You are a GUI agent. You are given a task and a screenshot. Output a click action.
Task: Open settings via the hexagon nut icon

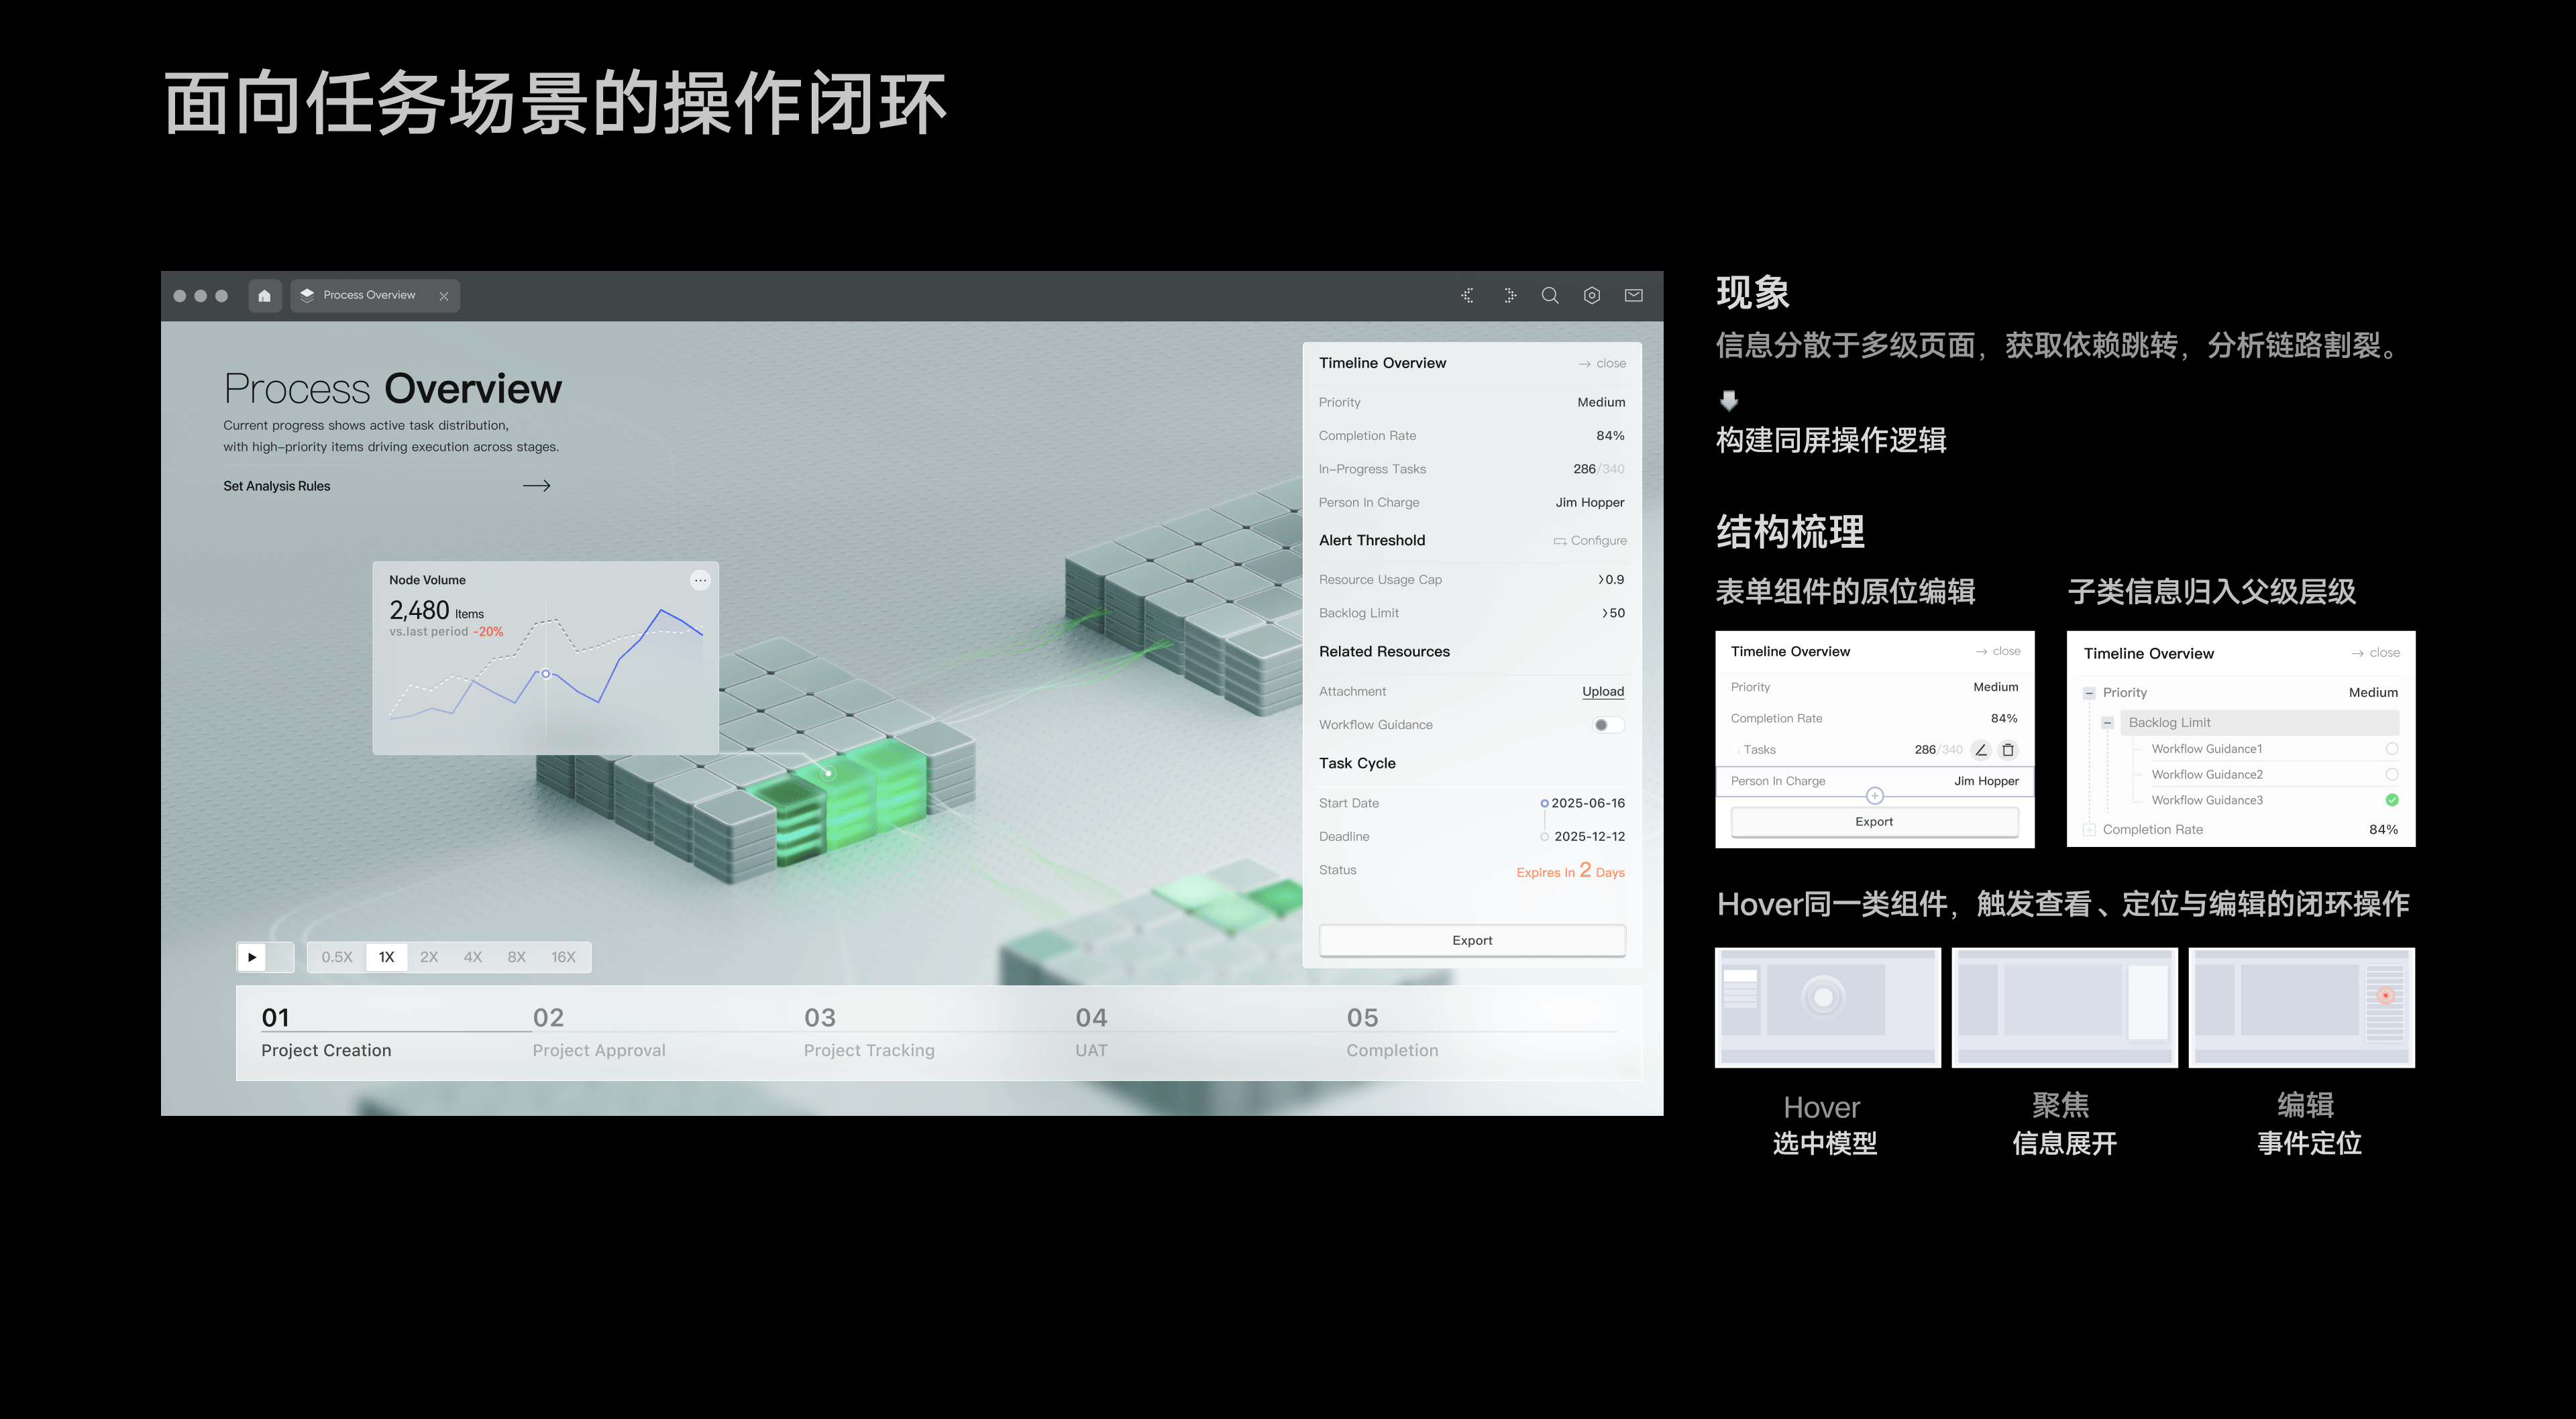(x=1592, y=296)
